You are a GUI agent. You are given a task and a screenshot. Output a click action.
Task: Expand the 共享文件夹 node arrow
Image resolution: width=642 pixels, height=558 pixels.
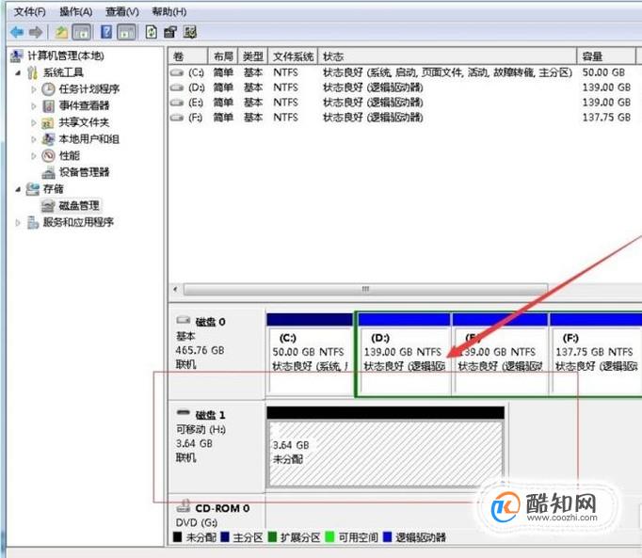(34, 122)
